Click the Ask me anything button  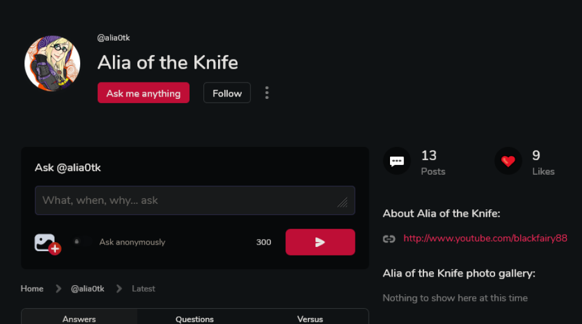[143, 93]
